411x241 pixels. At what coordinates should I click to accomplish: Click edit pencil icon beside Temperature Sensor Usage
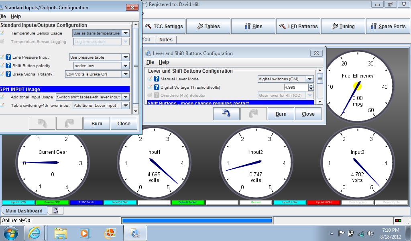pyautogui.click(x=2, y=33)
